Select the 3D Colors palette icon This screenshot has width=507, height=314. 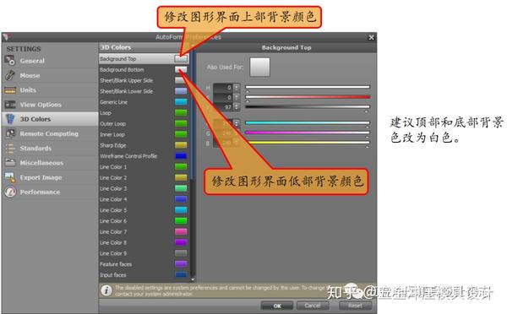click(10, 119)
